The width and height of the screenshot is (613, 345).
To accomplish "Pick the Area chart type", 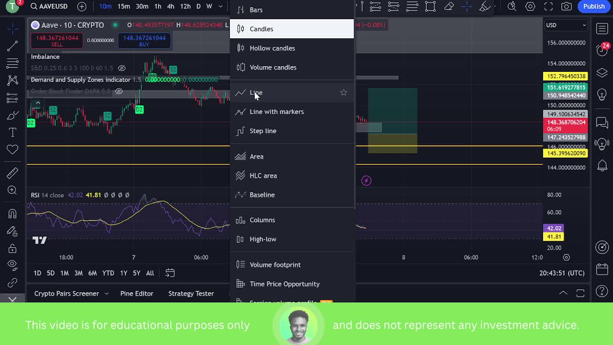I will [x=292, y=156].
